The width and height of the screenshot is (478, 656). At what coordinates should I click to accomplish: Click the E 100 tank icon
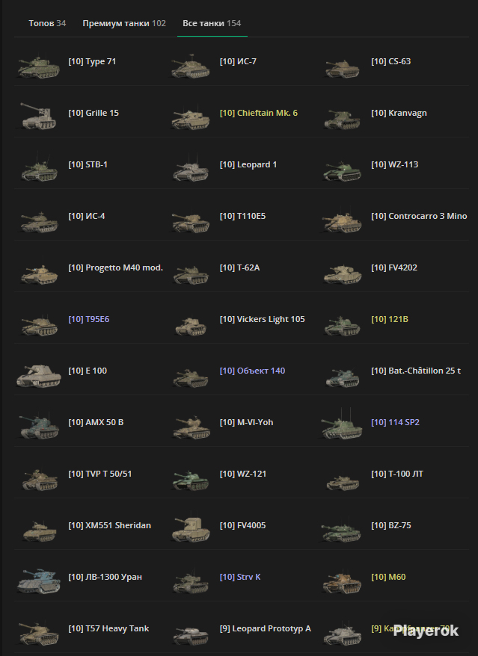[39, 376]
